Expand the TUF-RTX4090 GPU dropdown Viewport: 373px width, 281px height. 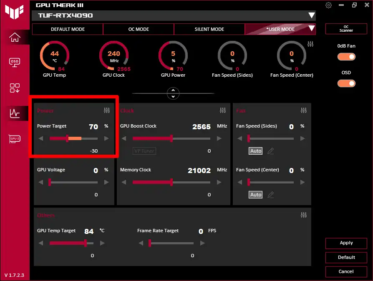[311, 15]
